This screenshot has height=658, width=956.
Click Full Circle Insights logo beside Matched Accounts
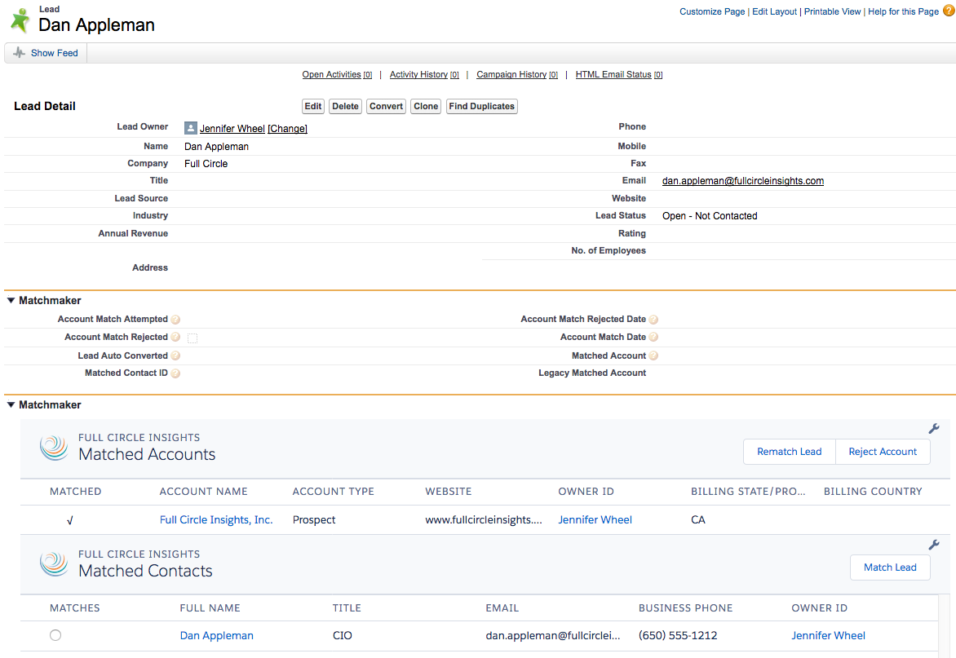[x=55, y=448]
